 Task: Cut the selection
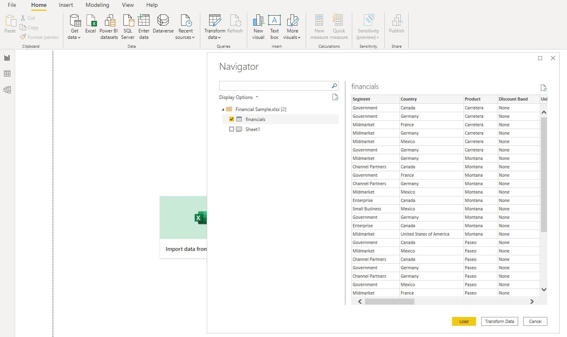pyautogui.click(x=28, y=18)
